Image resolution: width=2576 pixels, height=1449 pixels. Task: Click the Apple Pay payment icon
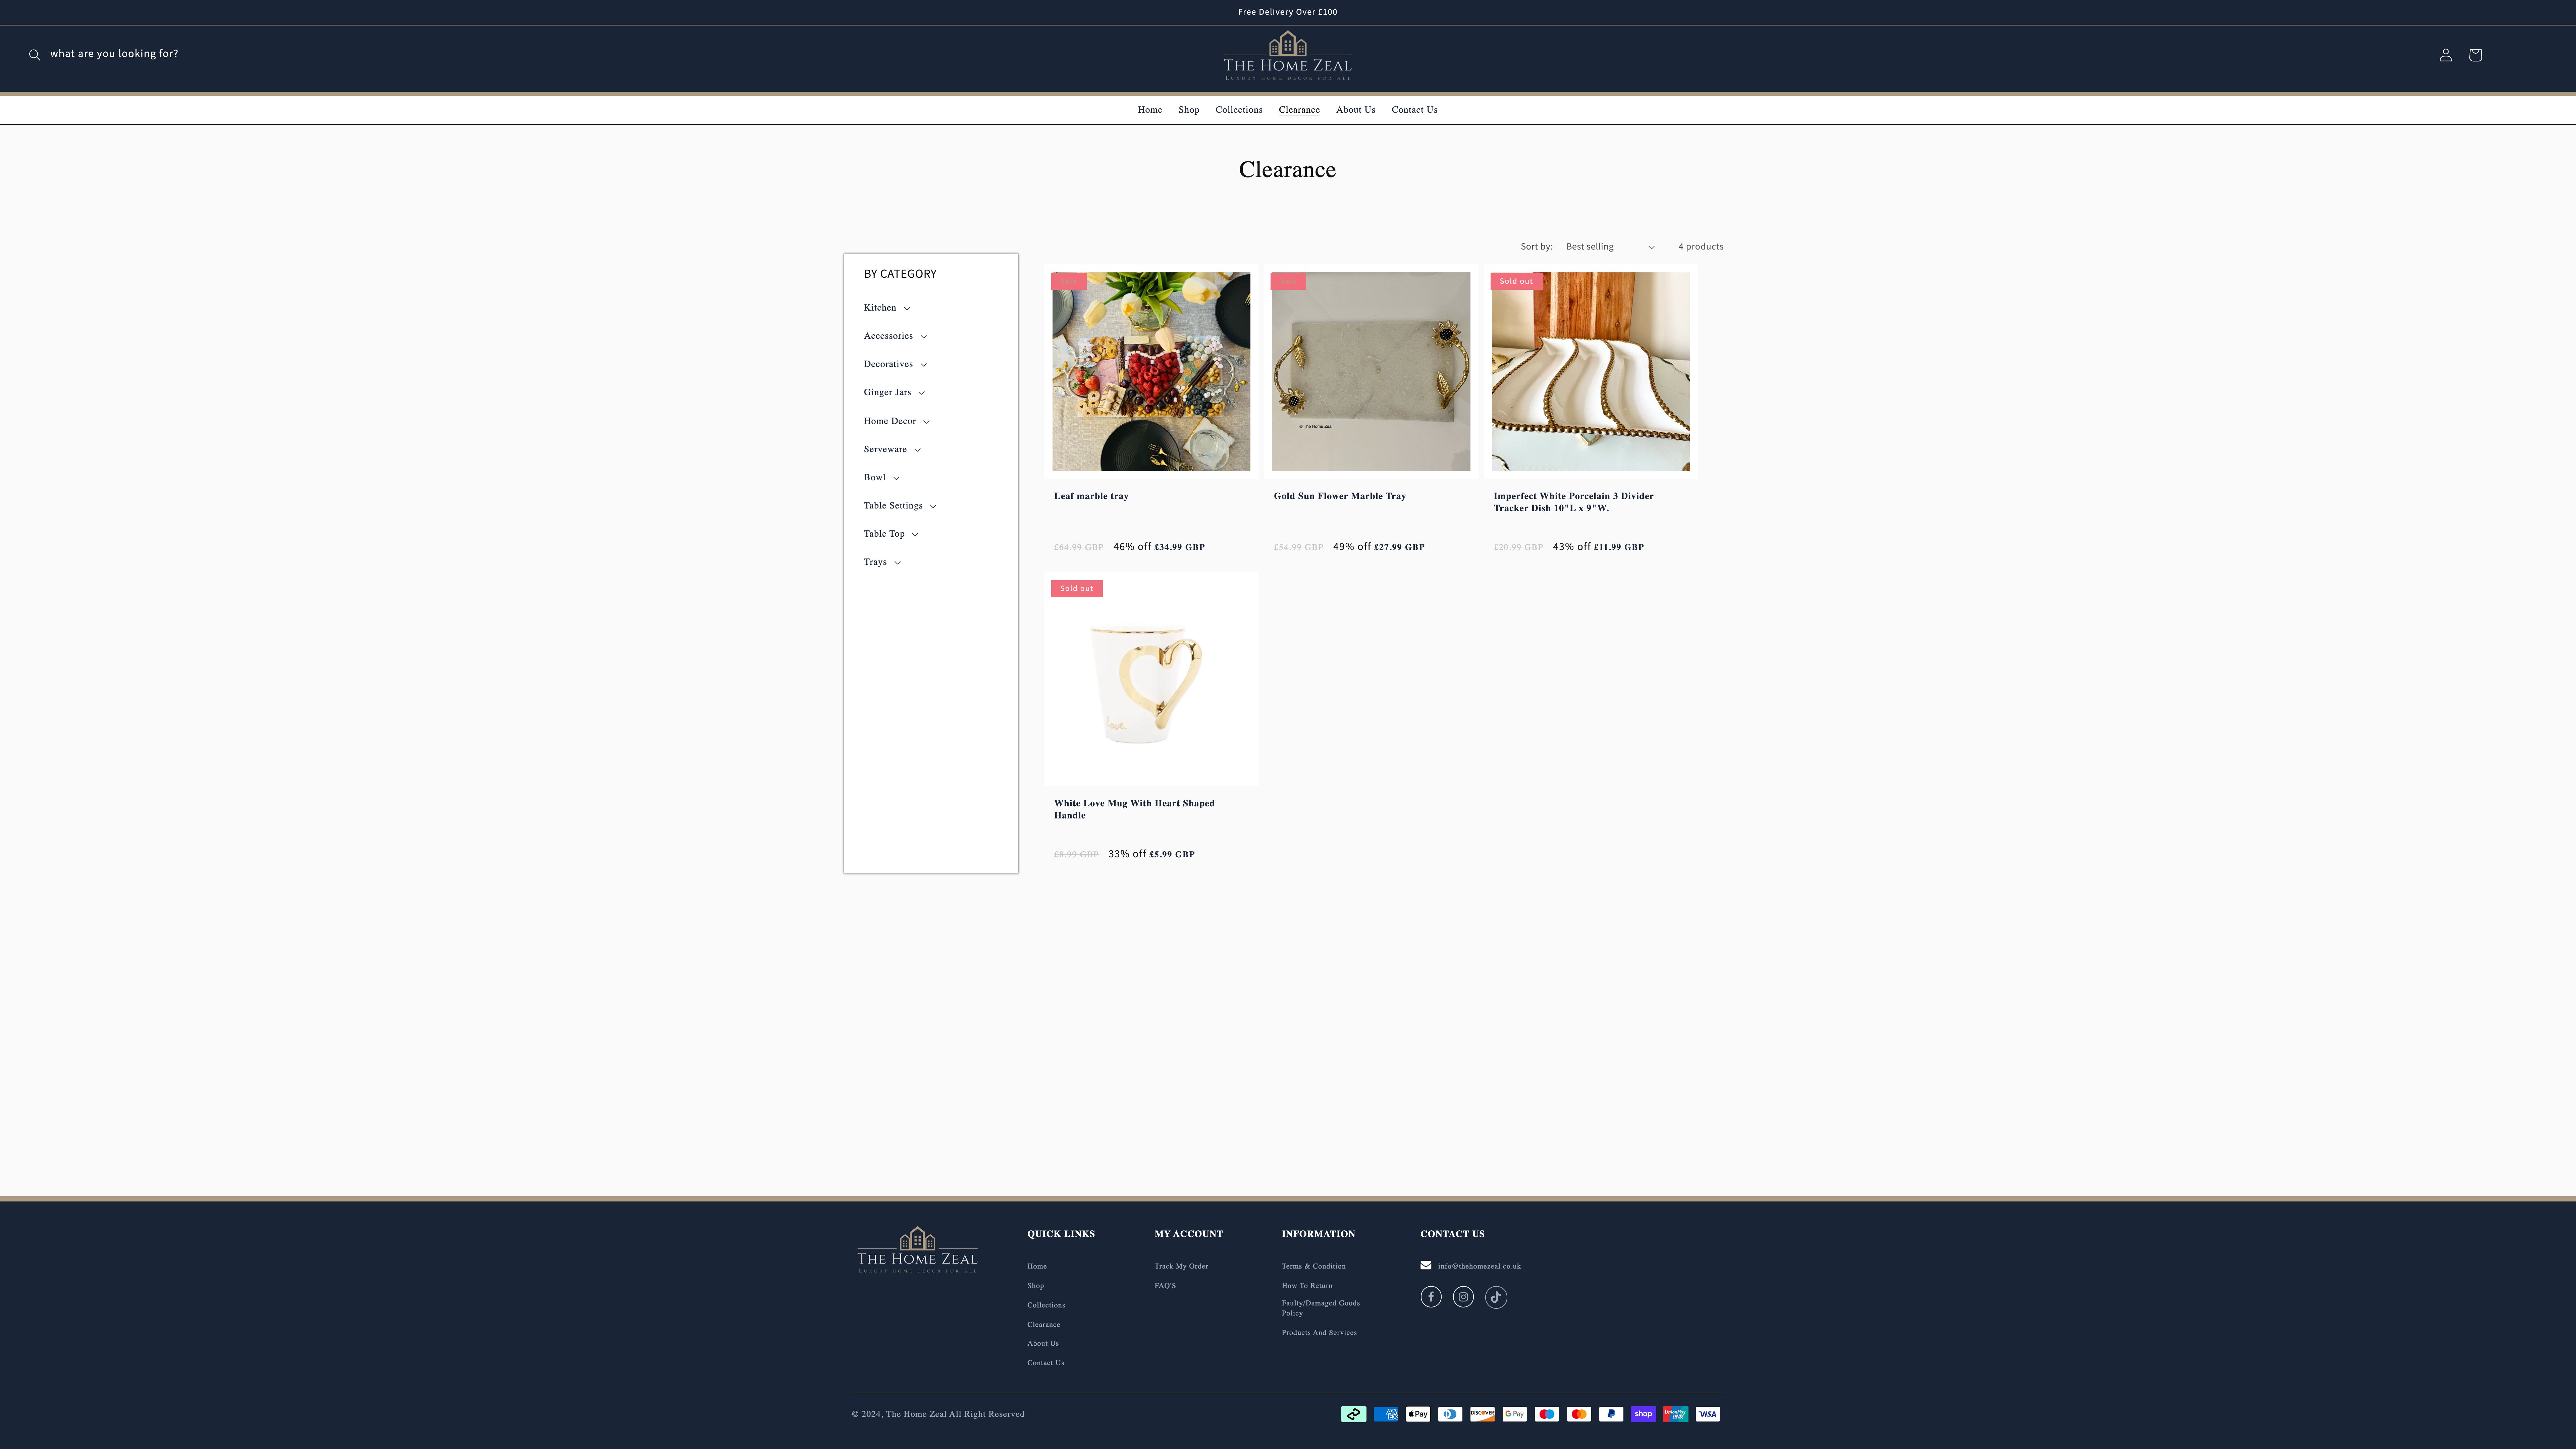1418,1414
